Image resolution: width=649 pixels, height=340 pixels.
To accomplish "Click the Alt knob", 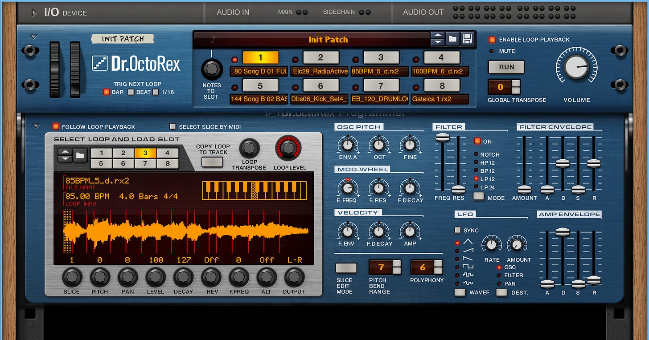I will click(267, 278).
